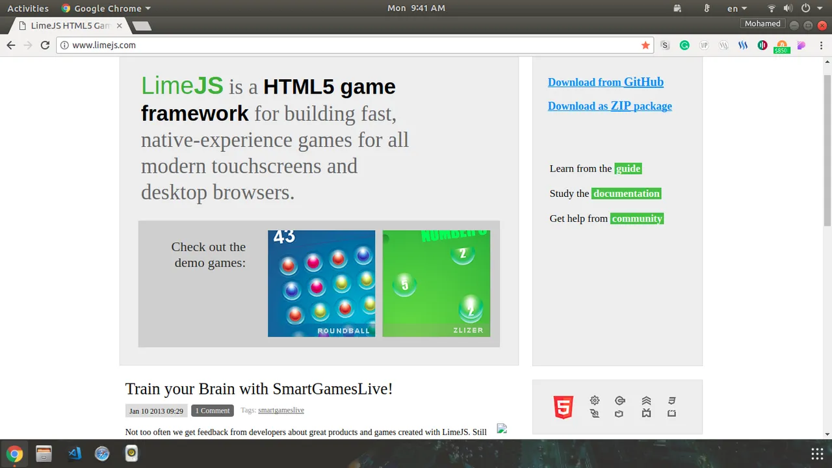Open the Bitcoin $850 price extension
Viewport: 832px width, 468px height.
(782, 46)
